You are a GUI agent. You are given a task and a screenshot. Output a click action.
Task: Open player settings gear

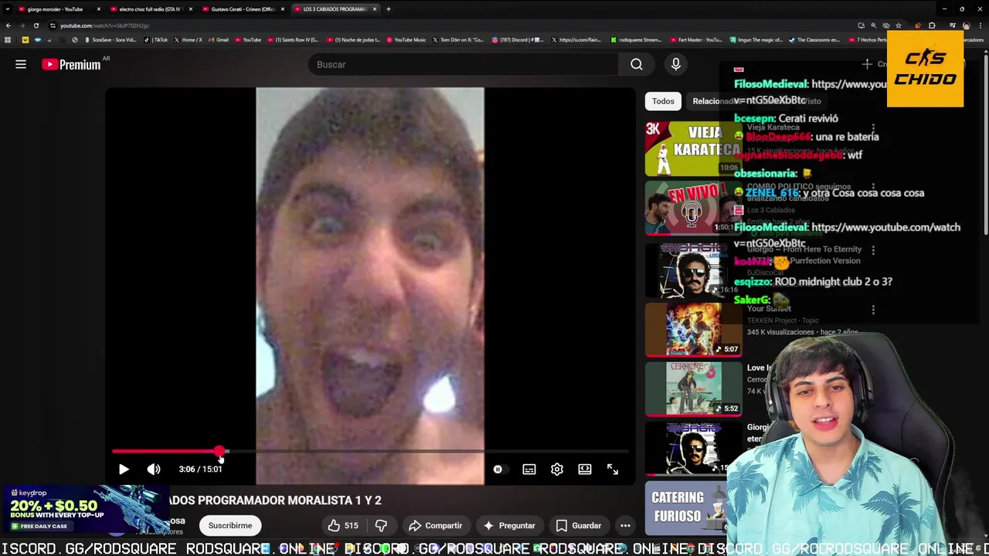[557, 469]
